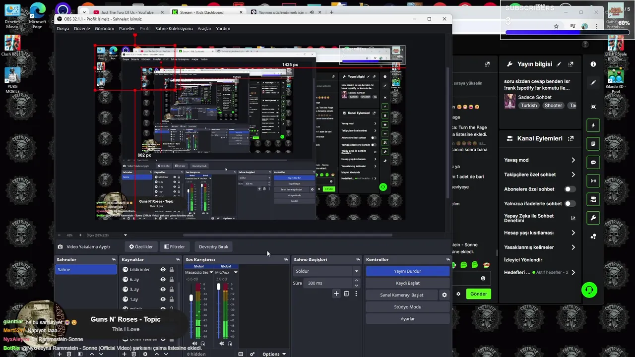This screenshot has height=357, width=635.
Task: Open Dosya menu in OBS
Action: pyautogui.click(x=63, y=28)
